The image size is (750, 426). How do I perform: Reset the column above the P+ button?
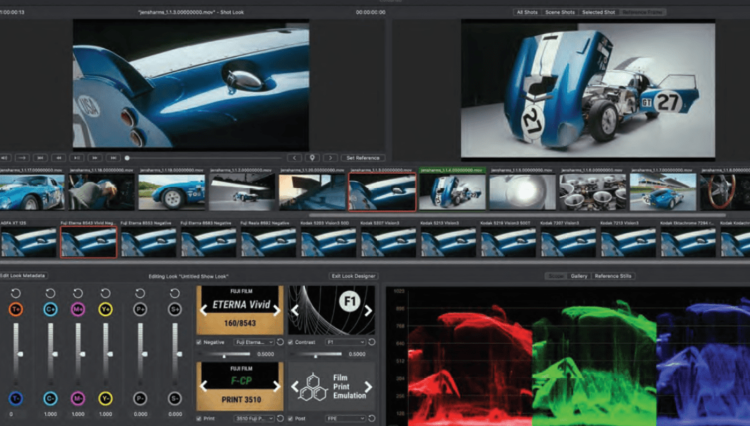(x=140, y=293)
